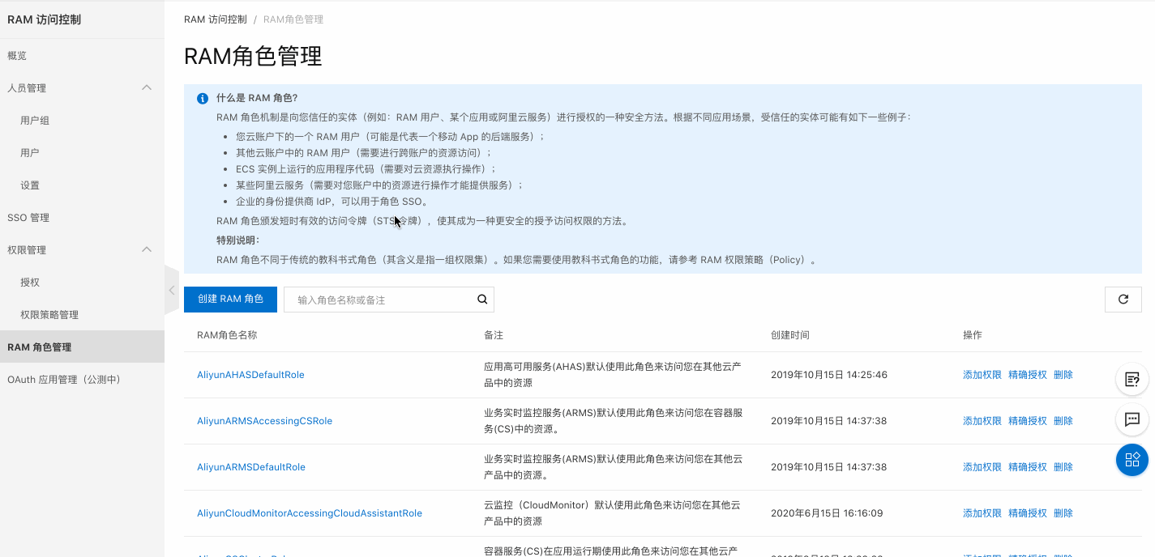The height and width of the screenshot is (557, 1155).
Task: Click the 操作 column header
Action: (973, 335)
